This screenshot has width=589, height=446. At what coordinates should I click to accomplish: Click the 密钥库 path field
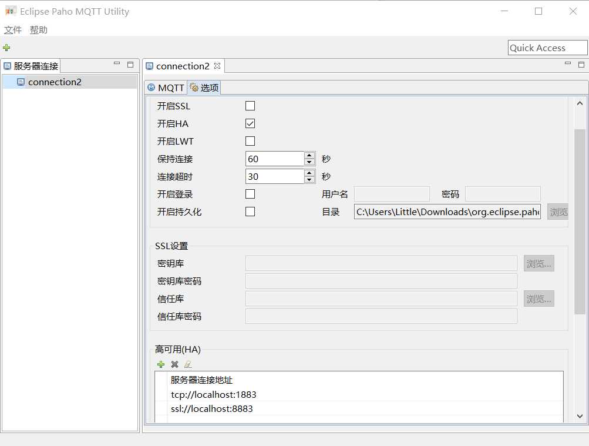[x=381, y=263]
